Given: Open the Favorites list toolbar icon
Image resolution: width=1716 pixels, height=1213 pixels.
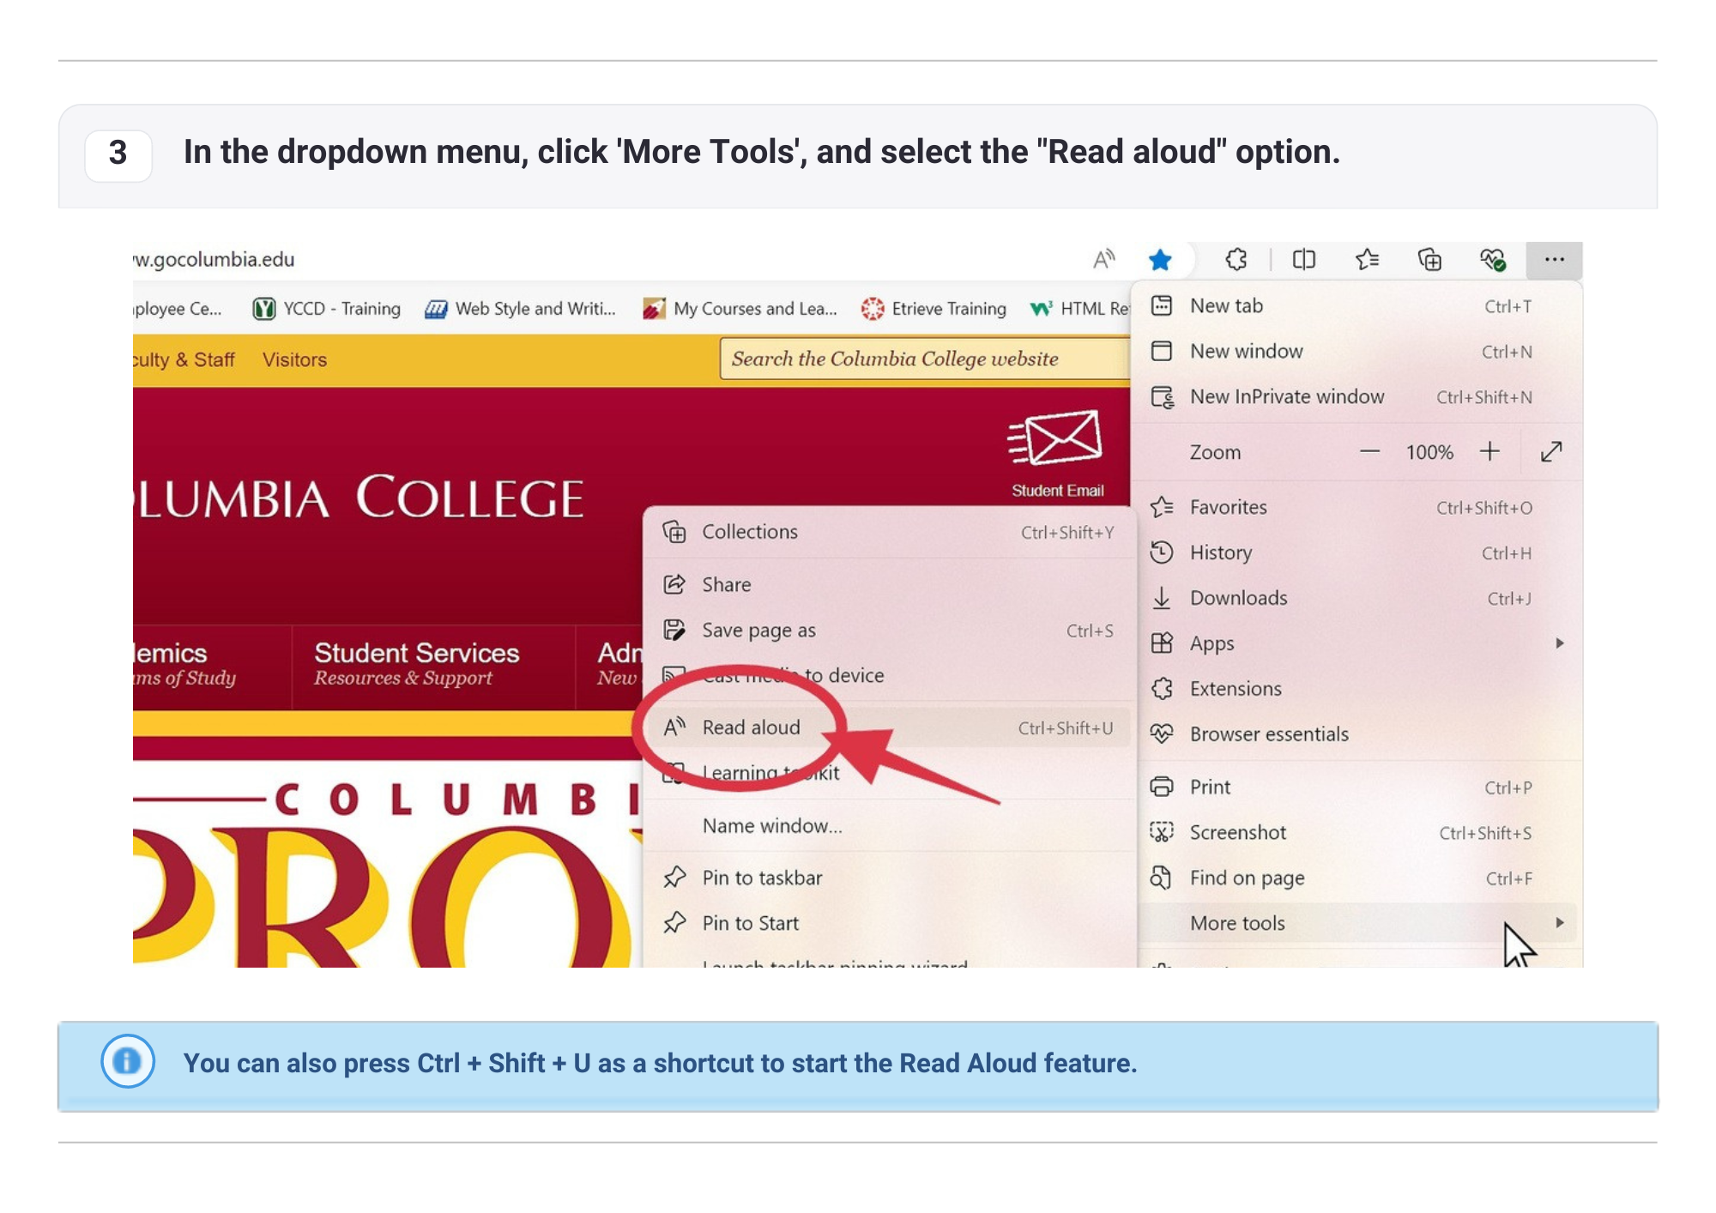Looking at the screenshot, I should pos(1367,259).
